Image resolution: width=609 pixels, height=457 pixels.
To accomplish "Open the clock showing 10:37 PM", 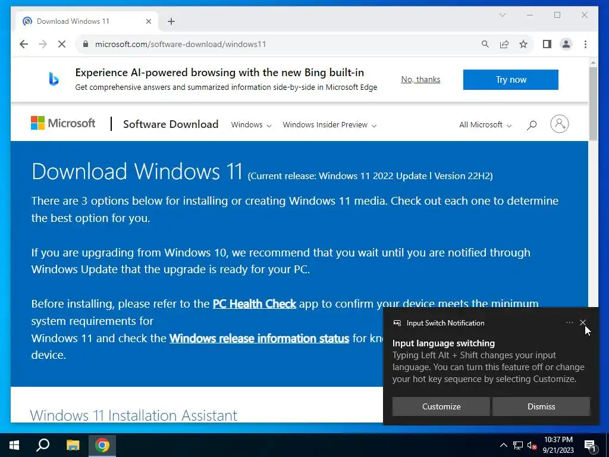I will click(558, 445).
